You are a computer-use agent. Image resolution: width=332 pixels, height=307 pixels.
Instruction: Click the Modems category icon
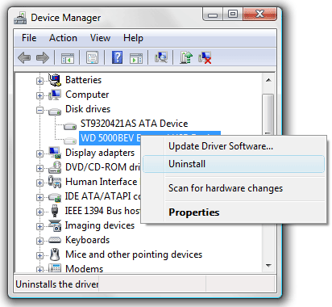click(x=55, y=268)
